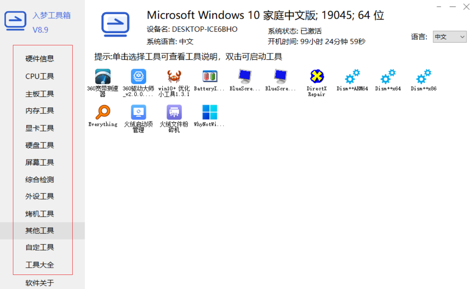Open the 主板工具 category

pyautogui.click(x=40, y=94)
